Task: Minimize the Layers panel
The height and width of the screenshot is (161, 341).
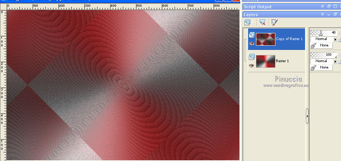Action: (x=329, y=15)
